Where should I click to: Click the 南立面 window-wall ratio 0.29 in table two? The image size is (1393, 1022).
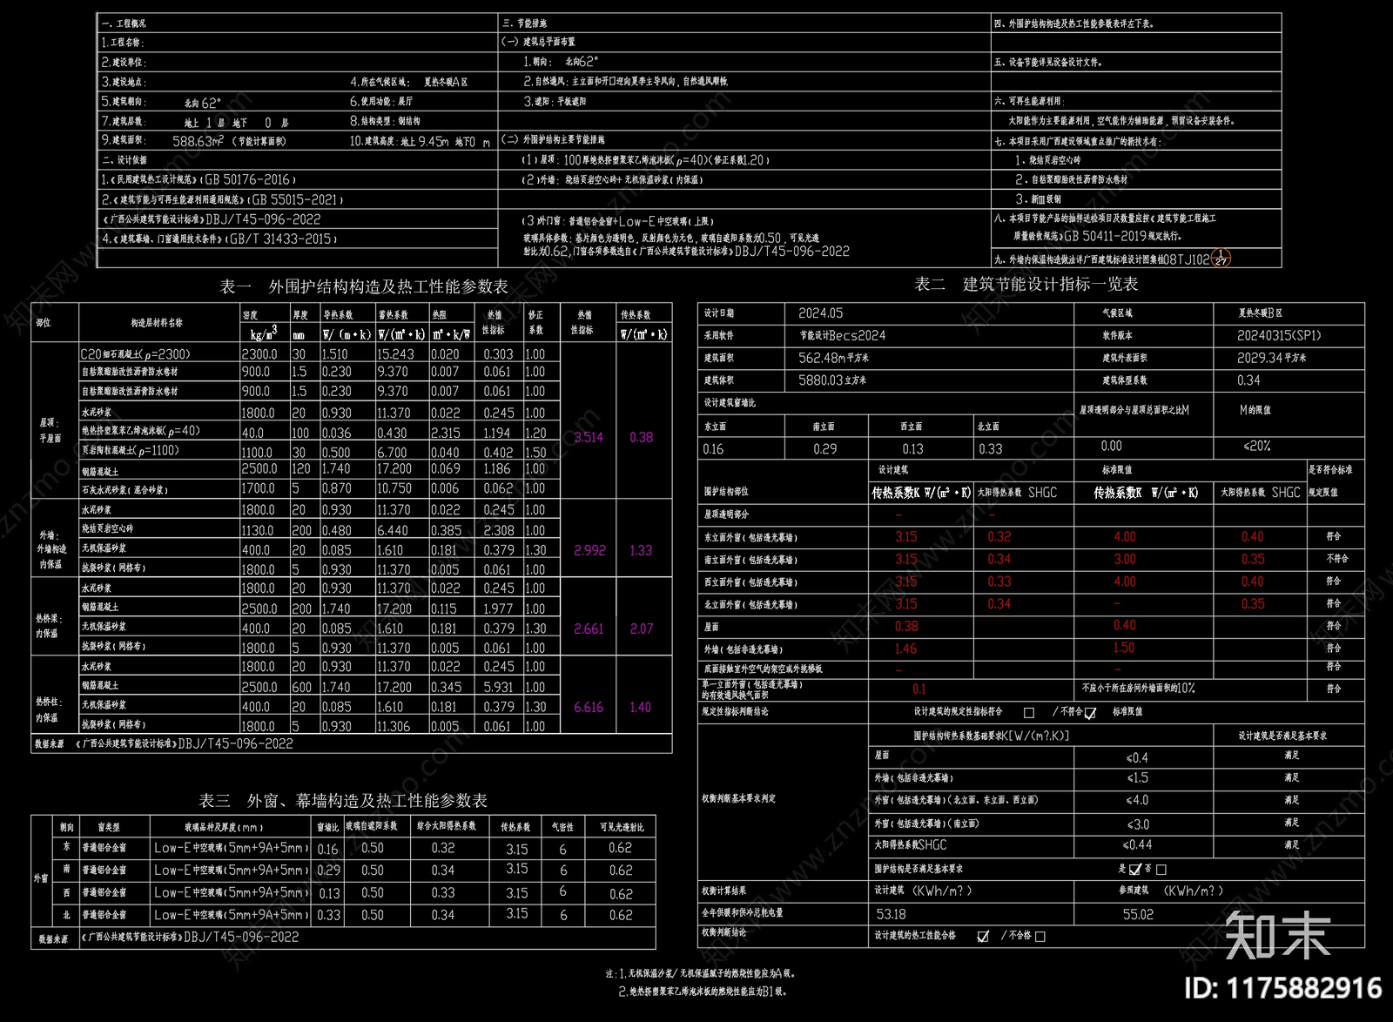pyautogui.click(x=825, y=449)
